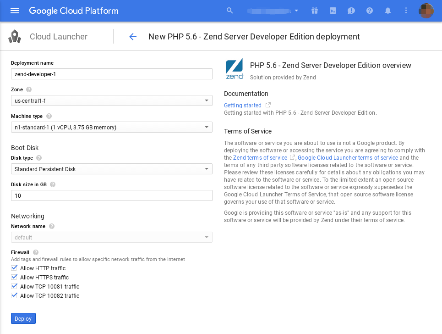Viewport: 442px width, 334px height.
Task: Show help tooltip for Disk type
Action: [x=39, y=158]
